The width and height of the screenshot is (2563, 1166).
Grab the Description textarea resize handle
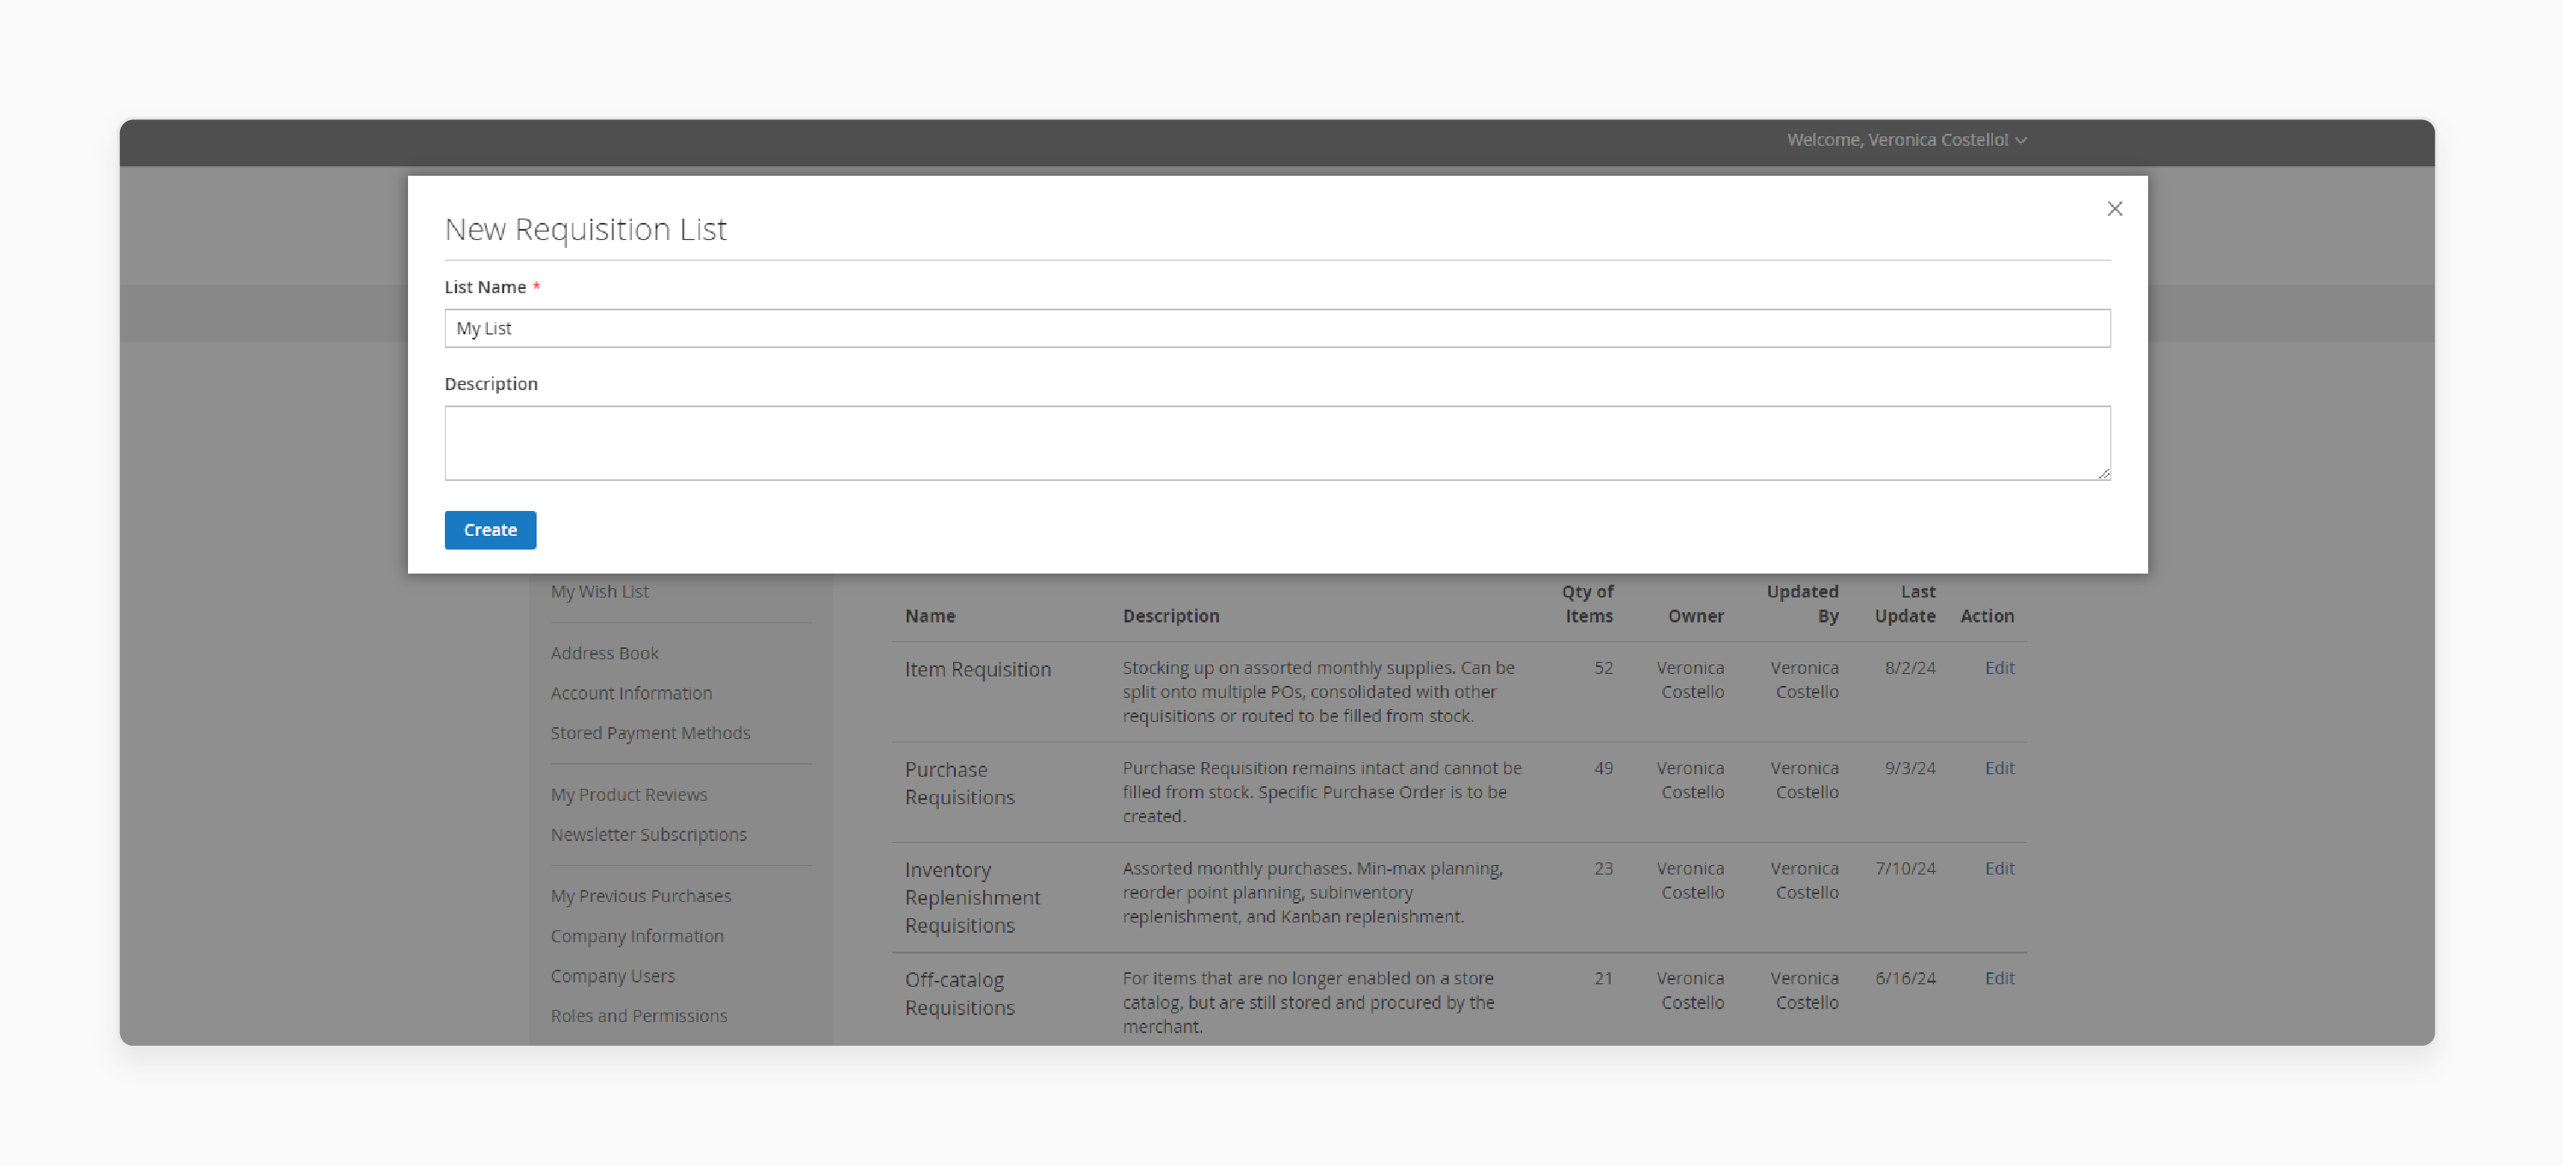click(x=2104, y=473)
